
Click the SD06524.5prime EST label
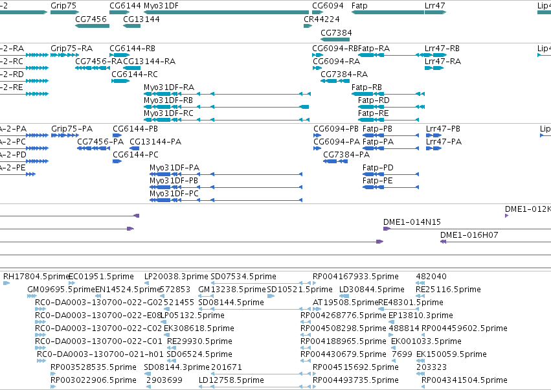point(199,354)
